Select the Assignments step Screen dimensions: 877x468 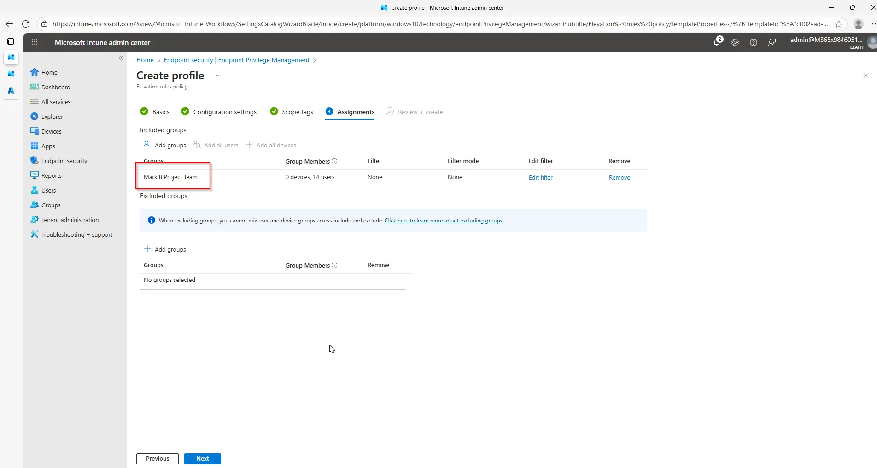(x=350, y=112)
